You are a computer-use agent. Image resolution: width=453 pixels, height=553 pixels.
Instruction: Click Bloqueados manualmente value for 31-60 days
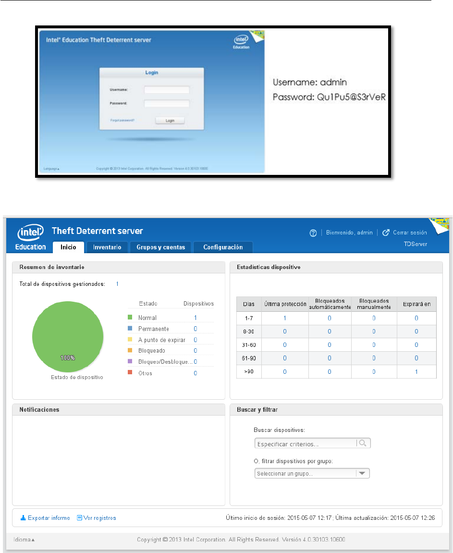374,345
